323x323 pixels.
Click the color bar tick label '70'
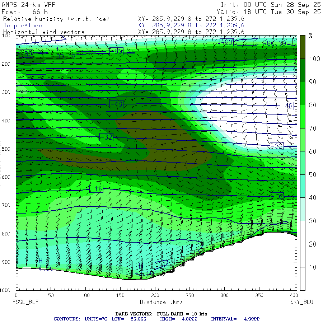(313, 128)
